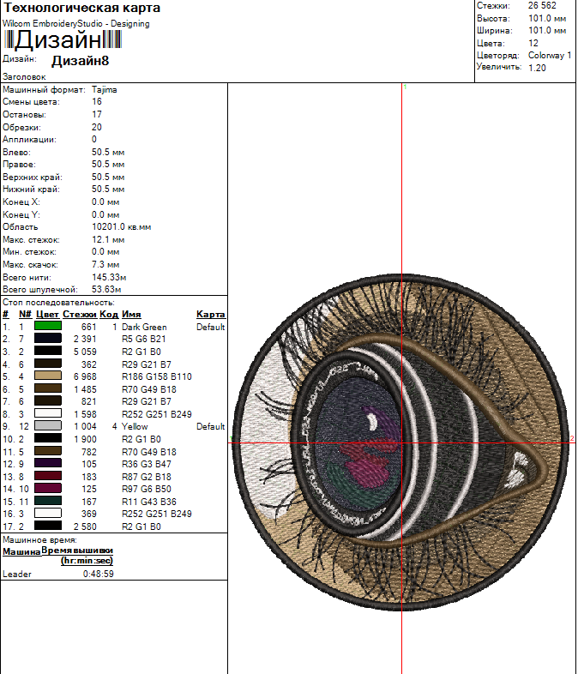Click the Обрезки value '20'
Viewport: 578px width, 674px height.
click(x=97, y=127)
